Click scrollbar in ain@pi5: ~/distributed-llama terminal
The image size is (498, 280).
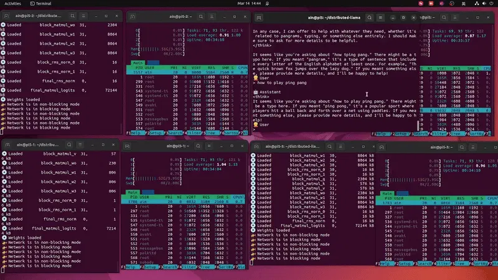coord(418,126)
